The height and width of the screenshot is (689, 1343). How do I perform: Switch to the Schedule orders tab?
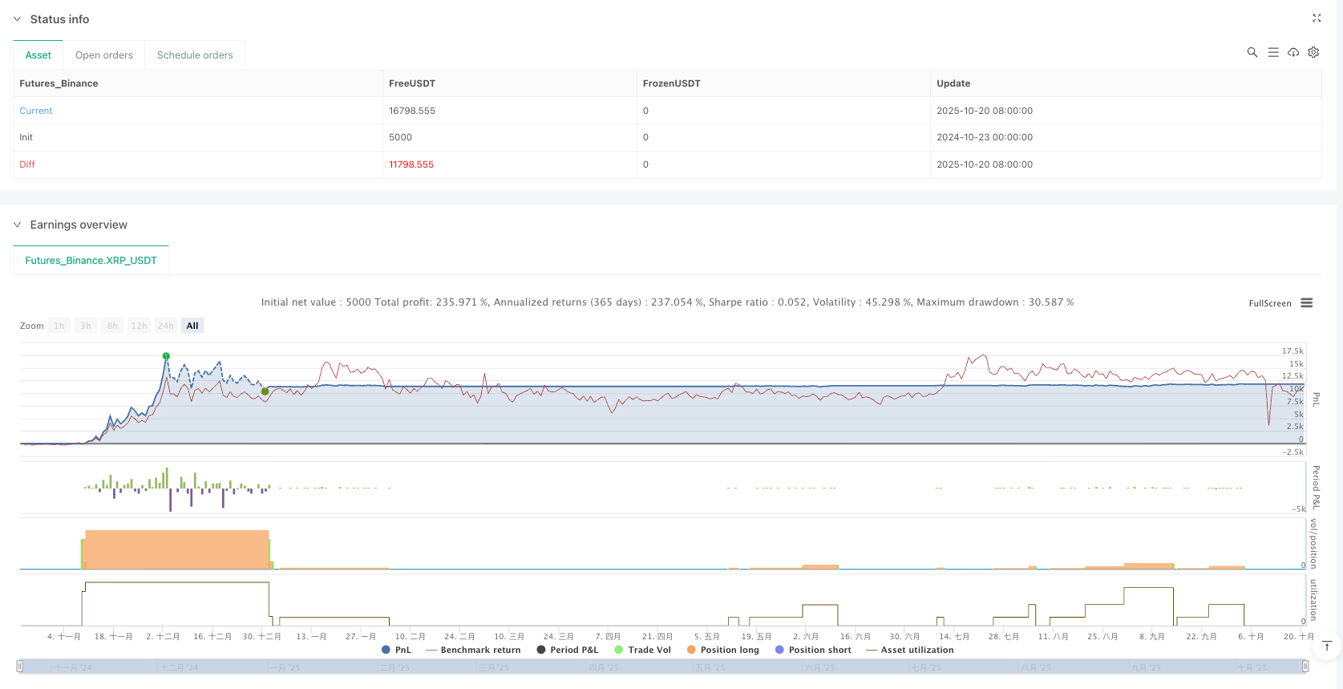tap(195, 55)
